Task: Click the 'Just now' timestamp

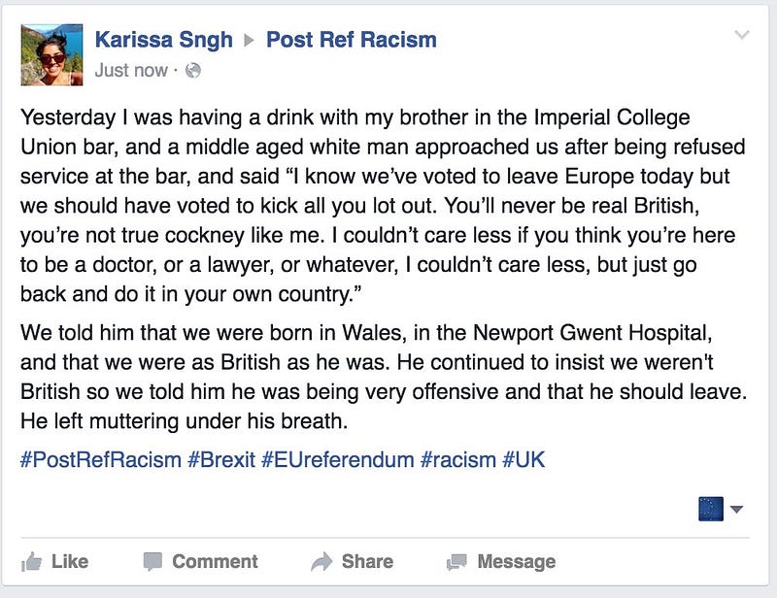Action: (x=131, y=70)
